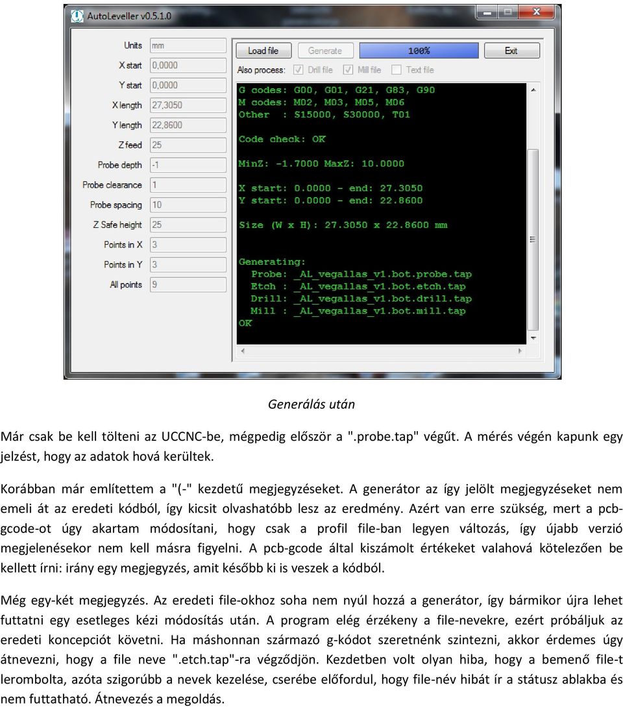Click the AutoLeveller app icon in title bar
The height and width of the screenshot is (707, 623).
pyautogui.click(x=77, y=16)
